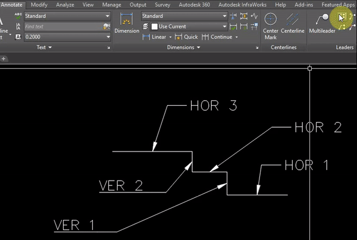This screenshot has height=240, width=357.
Task: Click the dimension layer override icon
Action: pos(145,26)
